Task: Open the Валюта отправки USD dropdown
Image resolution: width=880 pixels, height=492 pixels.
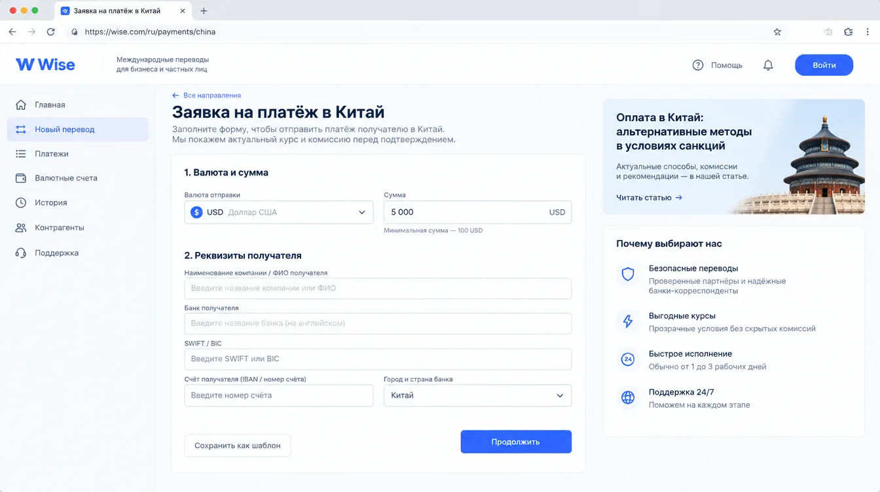Action: (x=279, y=212)
